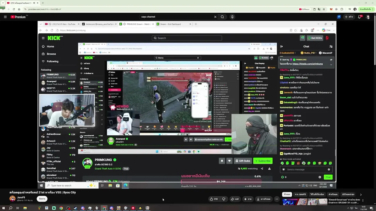
Task: Open Kick sidebar Browse
Action: pos(49,54)
